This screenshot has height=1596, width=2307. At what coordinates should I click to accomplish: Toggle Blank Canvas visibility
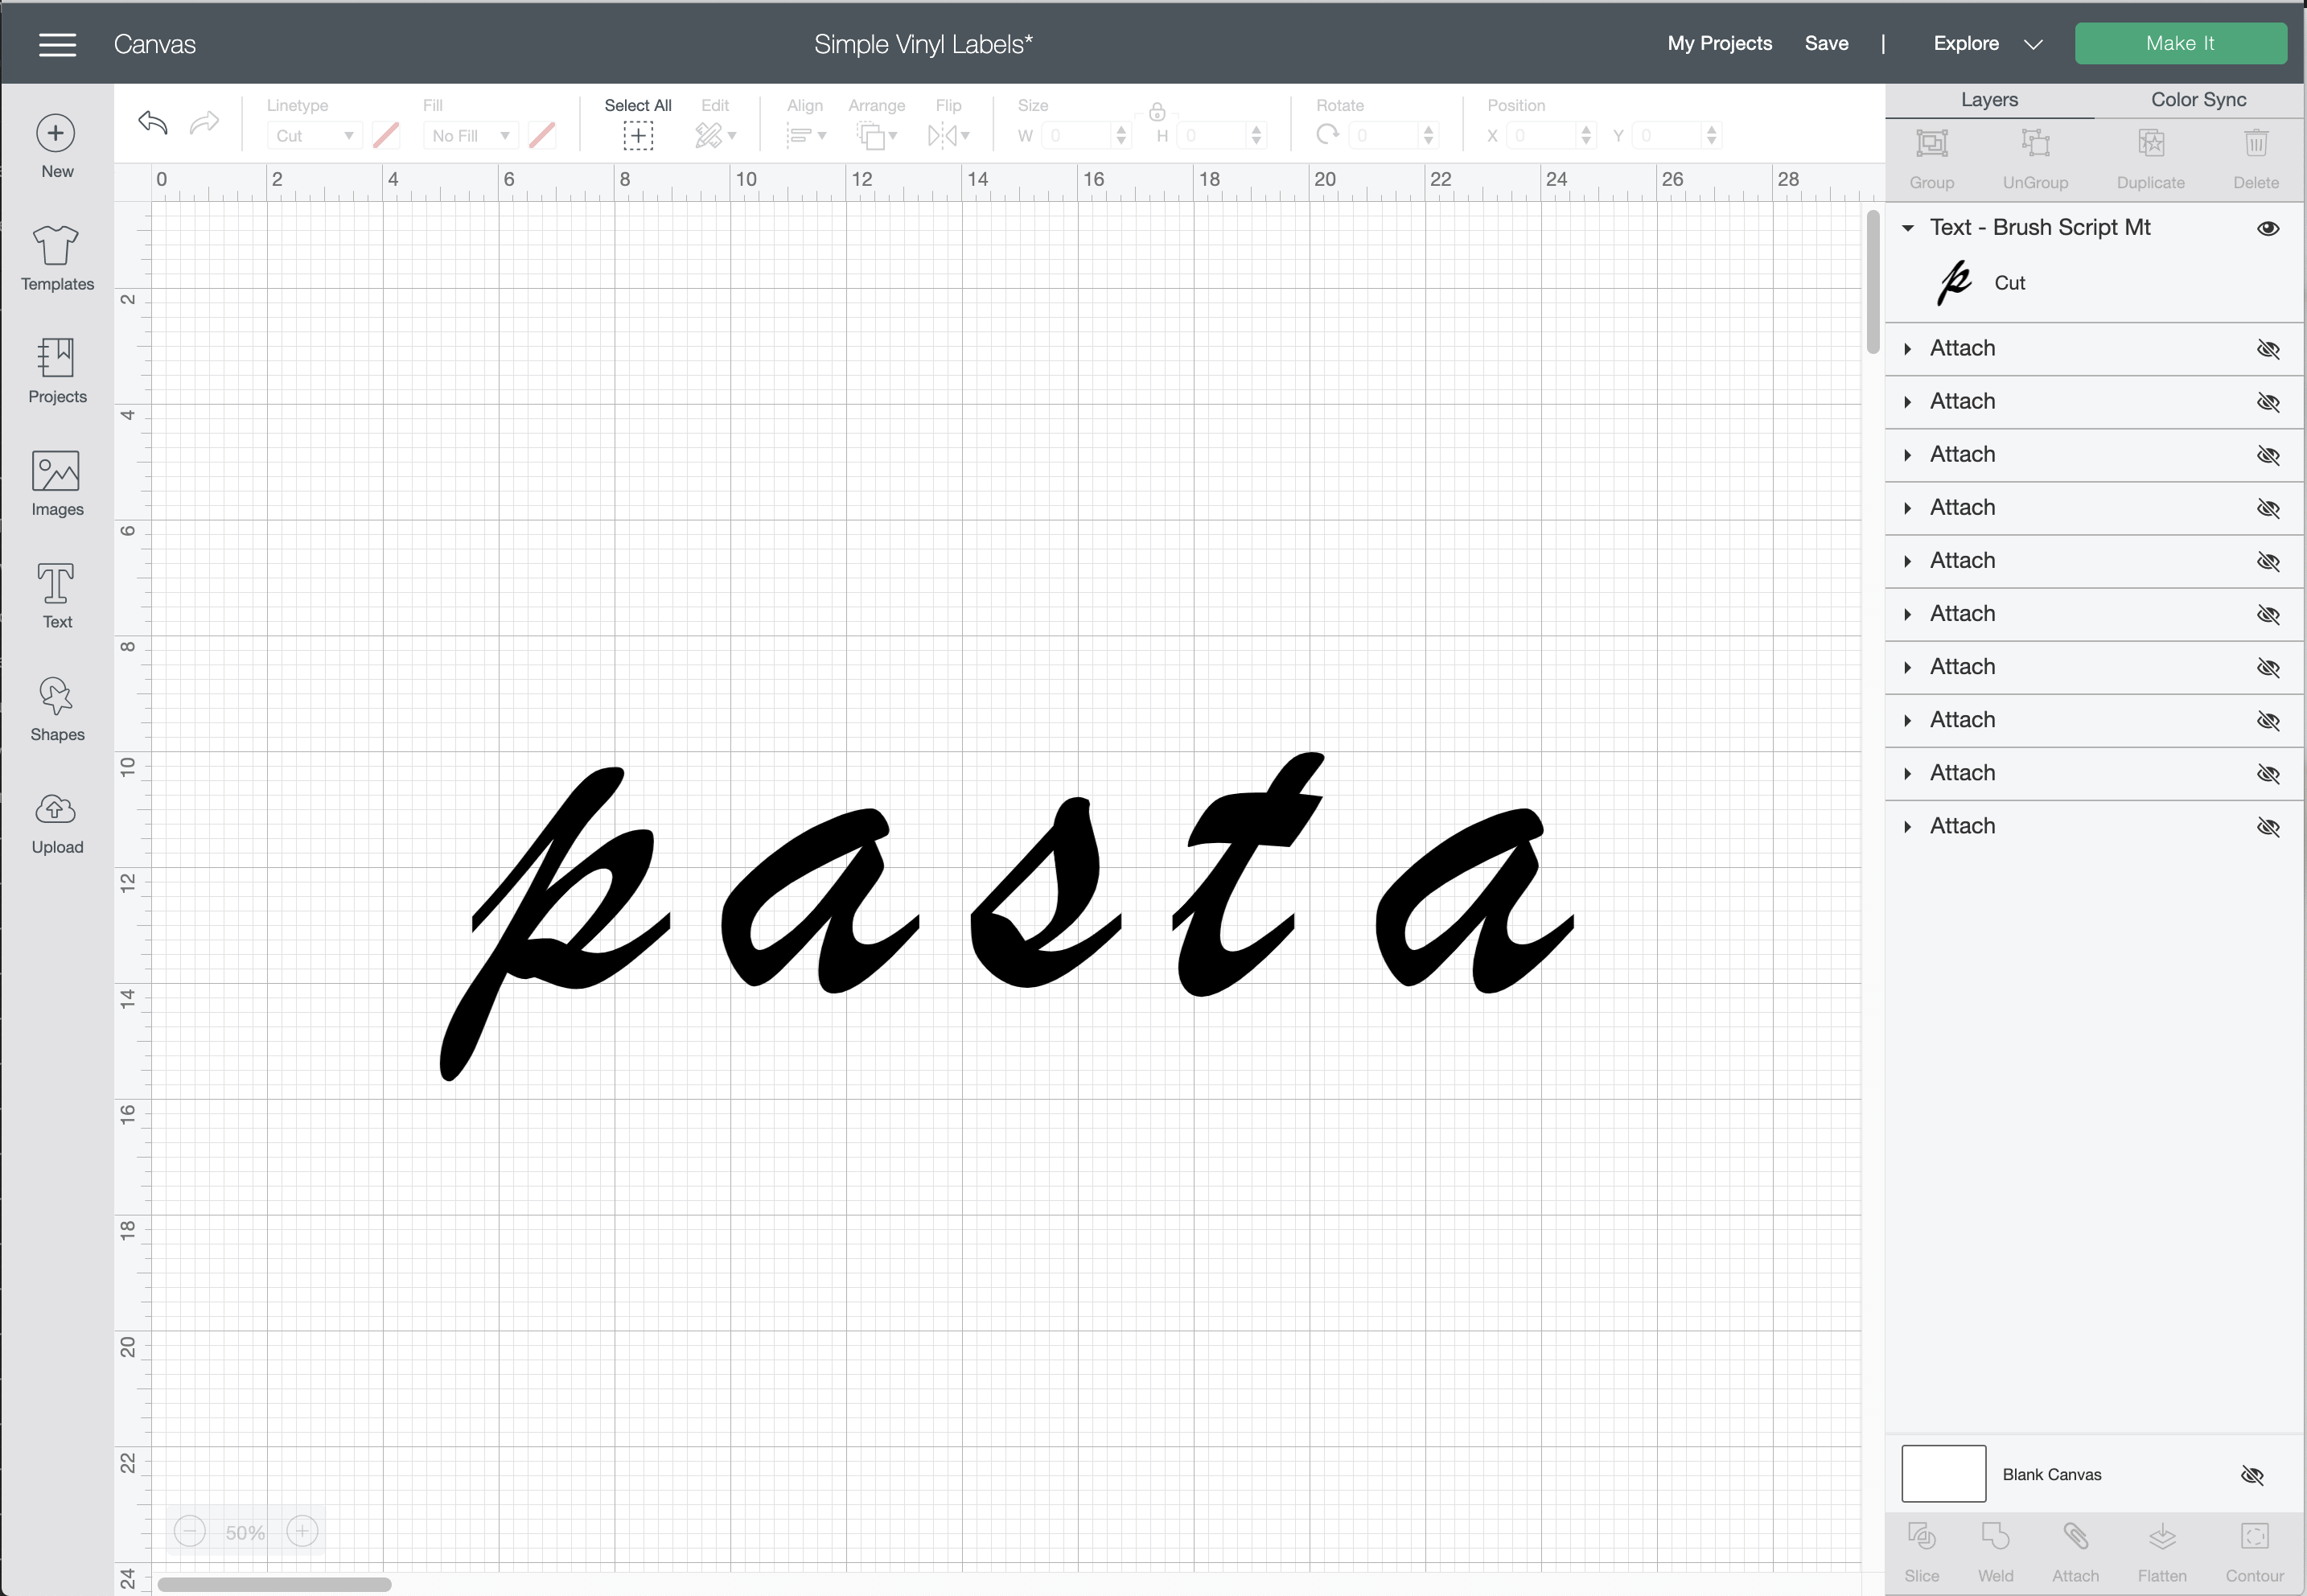pyautogui.click(x=2252, y=1474)
